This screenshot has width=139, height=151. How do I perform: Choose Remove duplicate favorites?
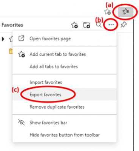pyautogui.click(x=65, y=107)
